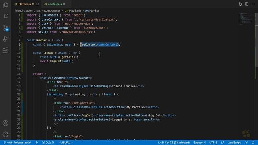This screenshot has width=258, height=145.
Task: Click line number 8 in gutter
Action: [x=19, y=44]
